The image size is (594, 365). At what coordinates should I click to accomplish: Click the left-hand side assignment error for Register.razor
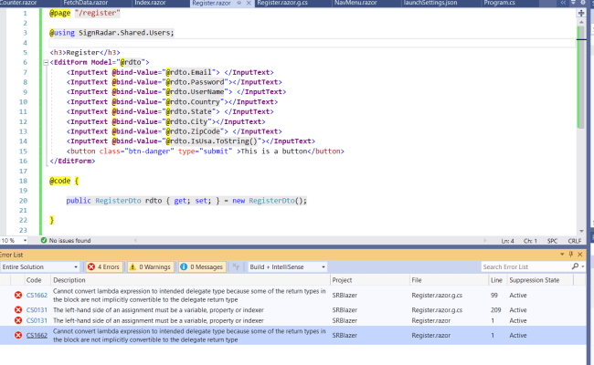click(158, 321)
